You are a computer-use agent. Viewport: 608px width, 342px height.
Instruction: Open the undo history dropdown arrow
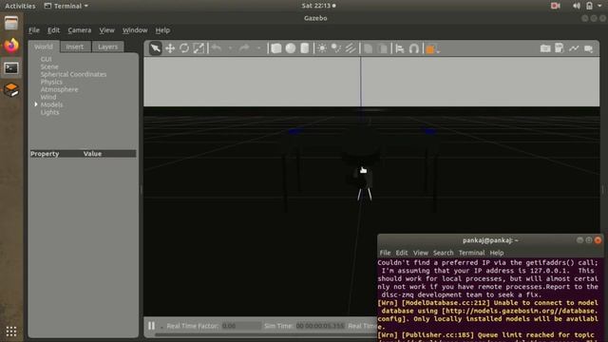point(230,48)
